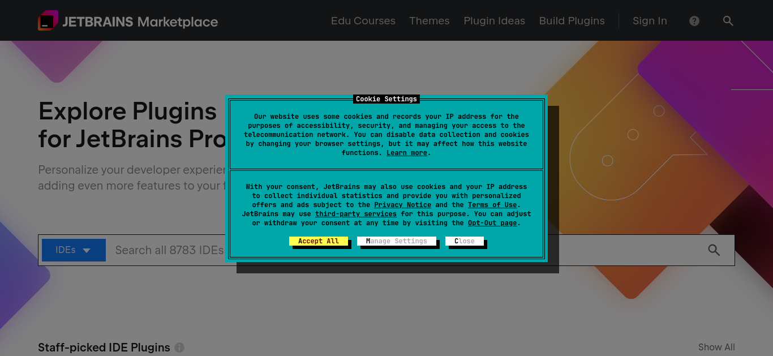Click the Staff-picked IDE Plugins heading
Viewport: 773px width, 356px height.
(x=104, y=348)
